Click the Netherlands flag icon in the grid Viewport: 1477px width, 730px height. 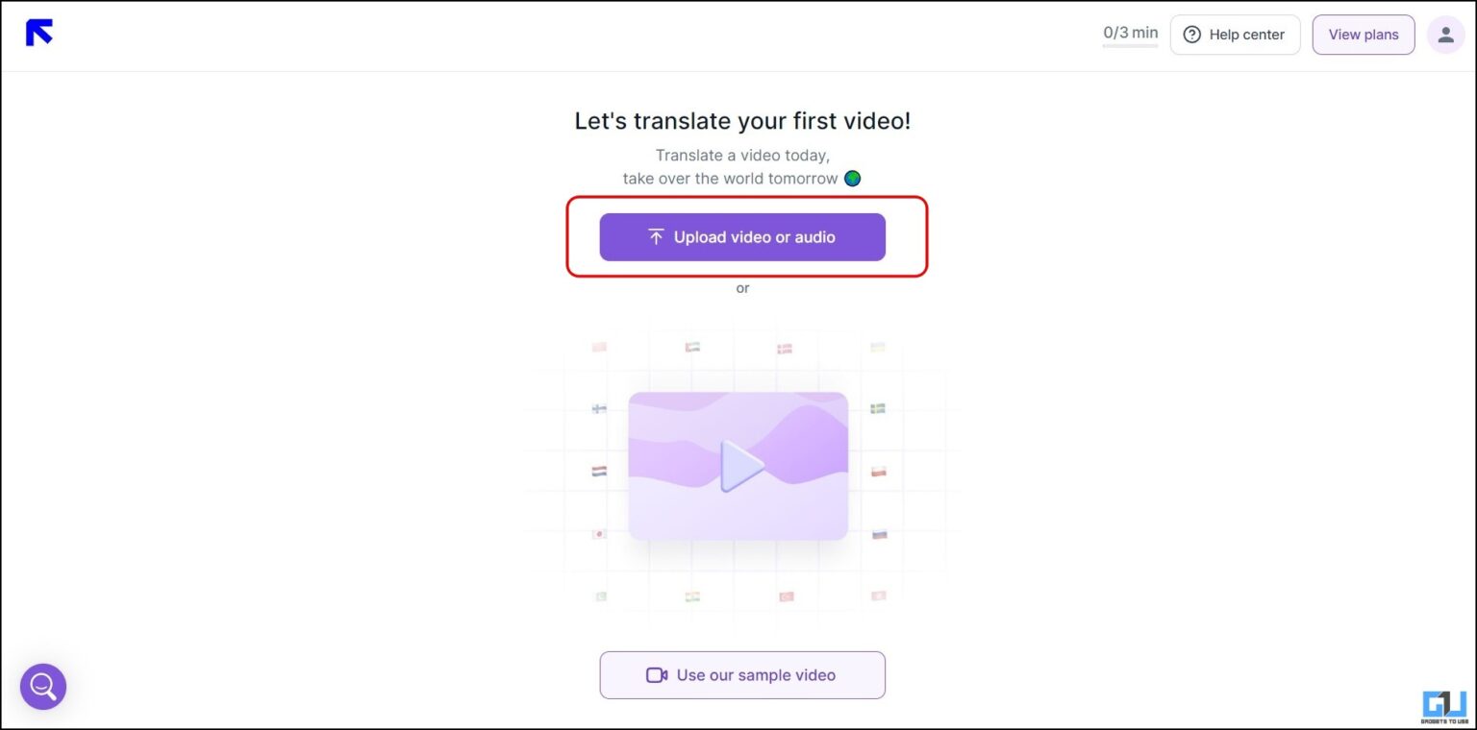[598, 470]
